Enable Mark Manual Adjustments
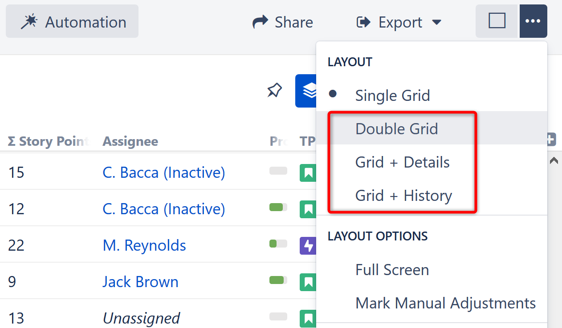The width and height of the screenshot is (562, 328). pyautogui.click(x=445, y=303)
